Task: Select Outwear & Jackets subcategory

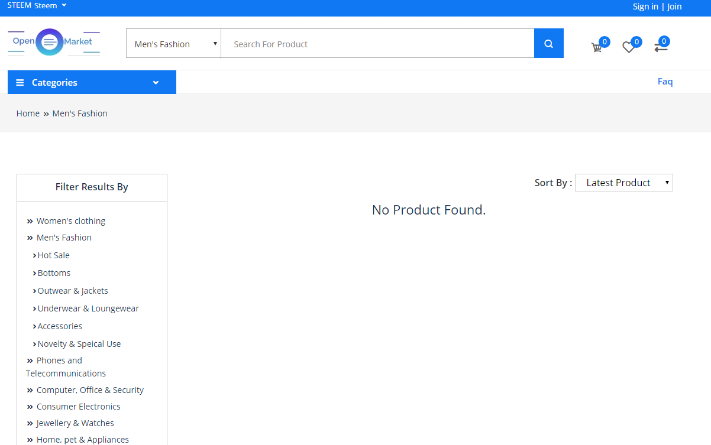Action: click(73, 291)
